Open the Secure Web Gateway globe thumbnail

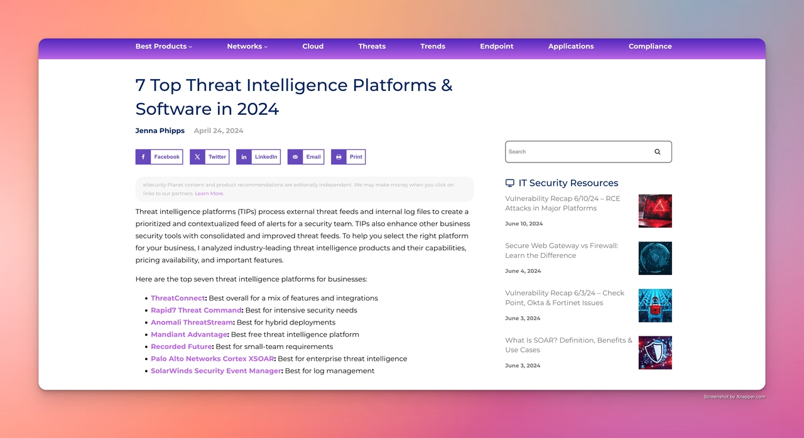pos(655,258)
